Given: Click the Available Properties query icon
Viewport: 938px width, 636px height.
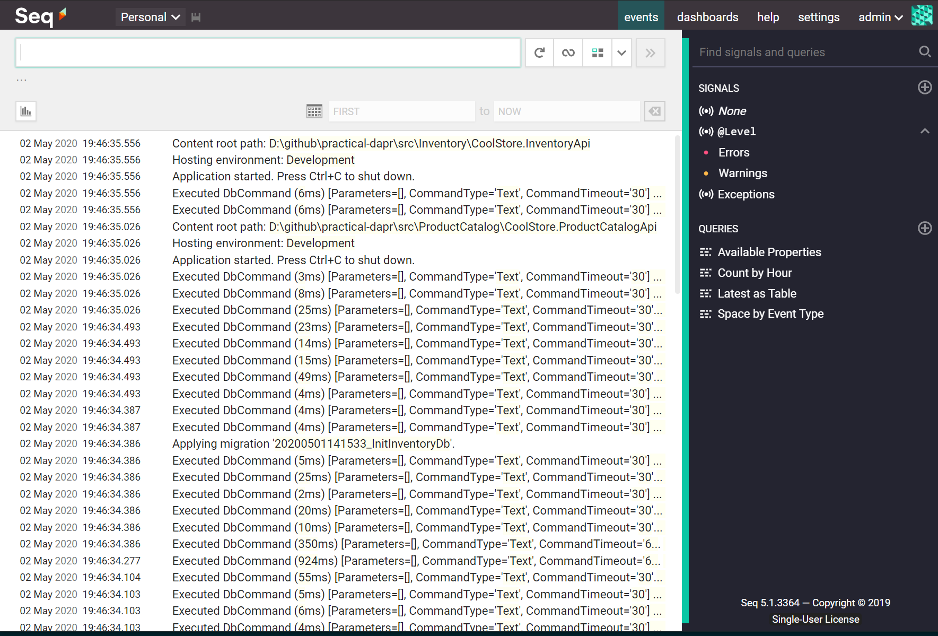Looking at the screenshot, I should (705, 252).
